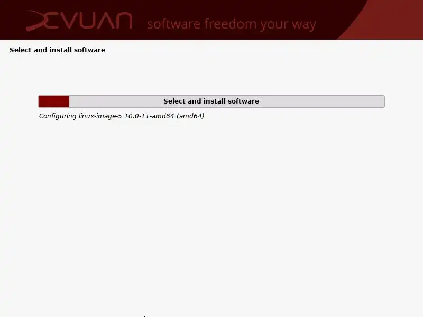This screenshot has width=423, height=317.
Task: Click the curved swoosh of the Devuan logo
Action: (40, 21)
